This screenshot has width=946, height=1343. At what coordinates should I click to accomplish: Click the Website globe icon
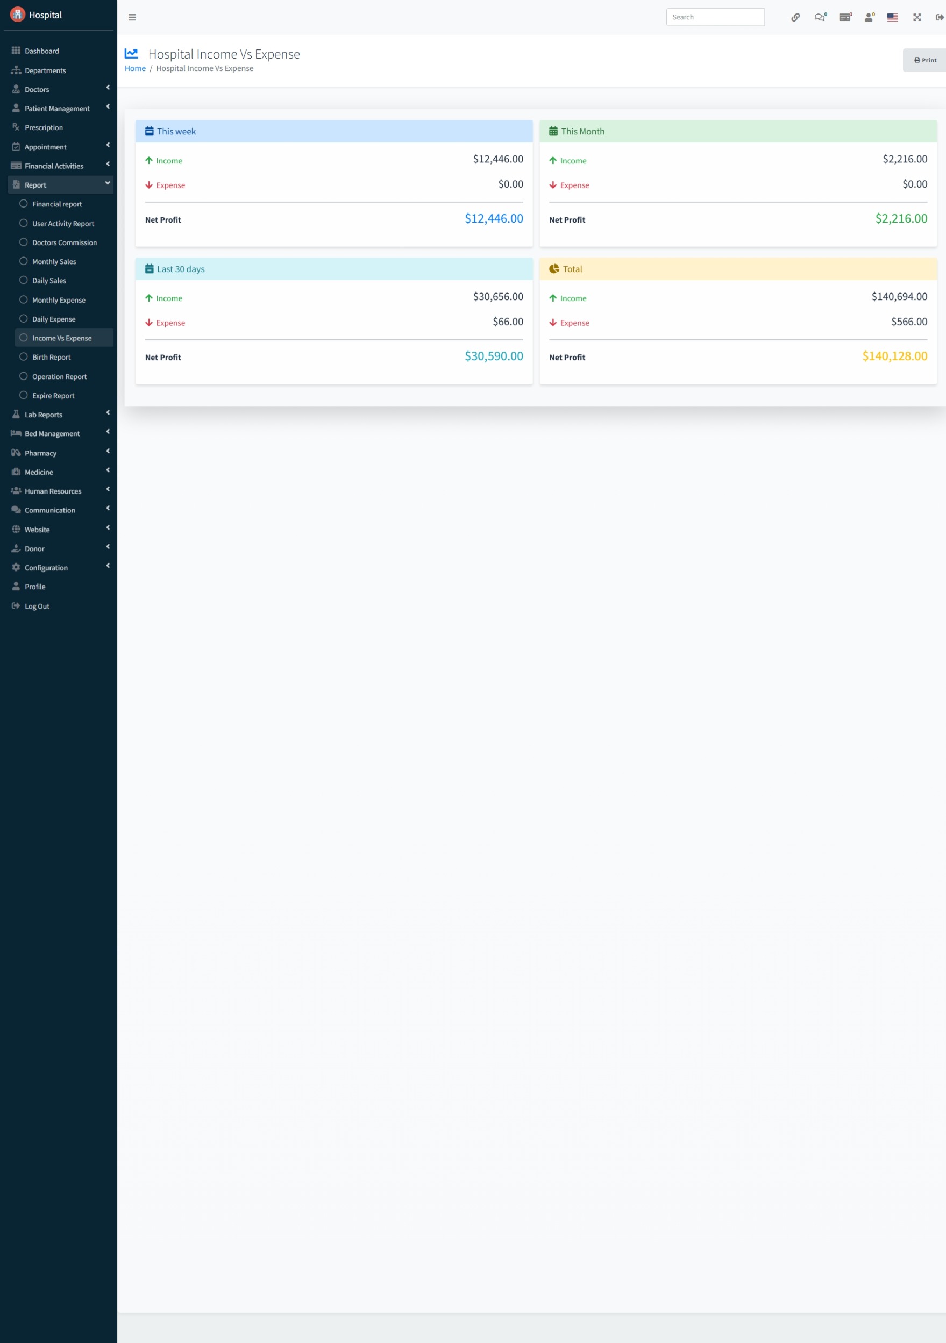[x=16, y=529]
